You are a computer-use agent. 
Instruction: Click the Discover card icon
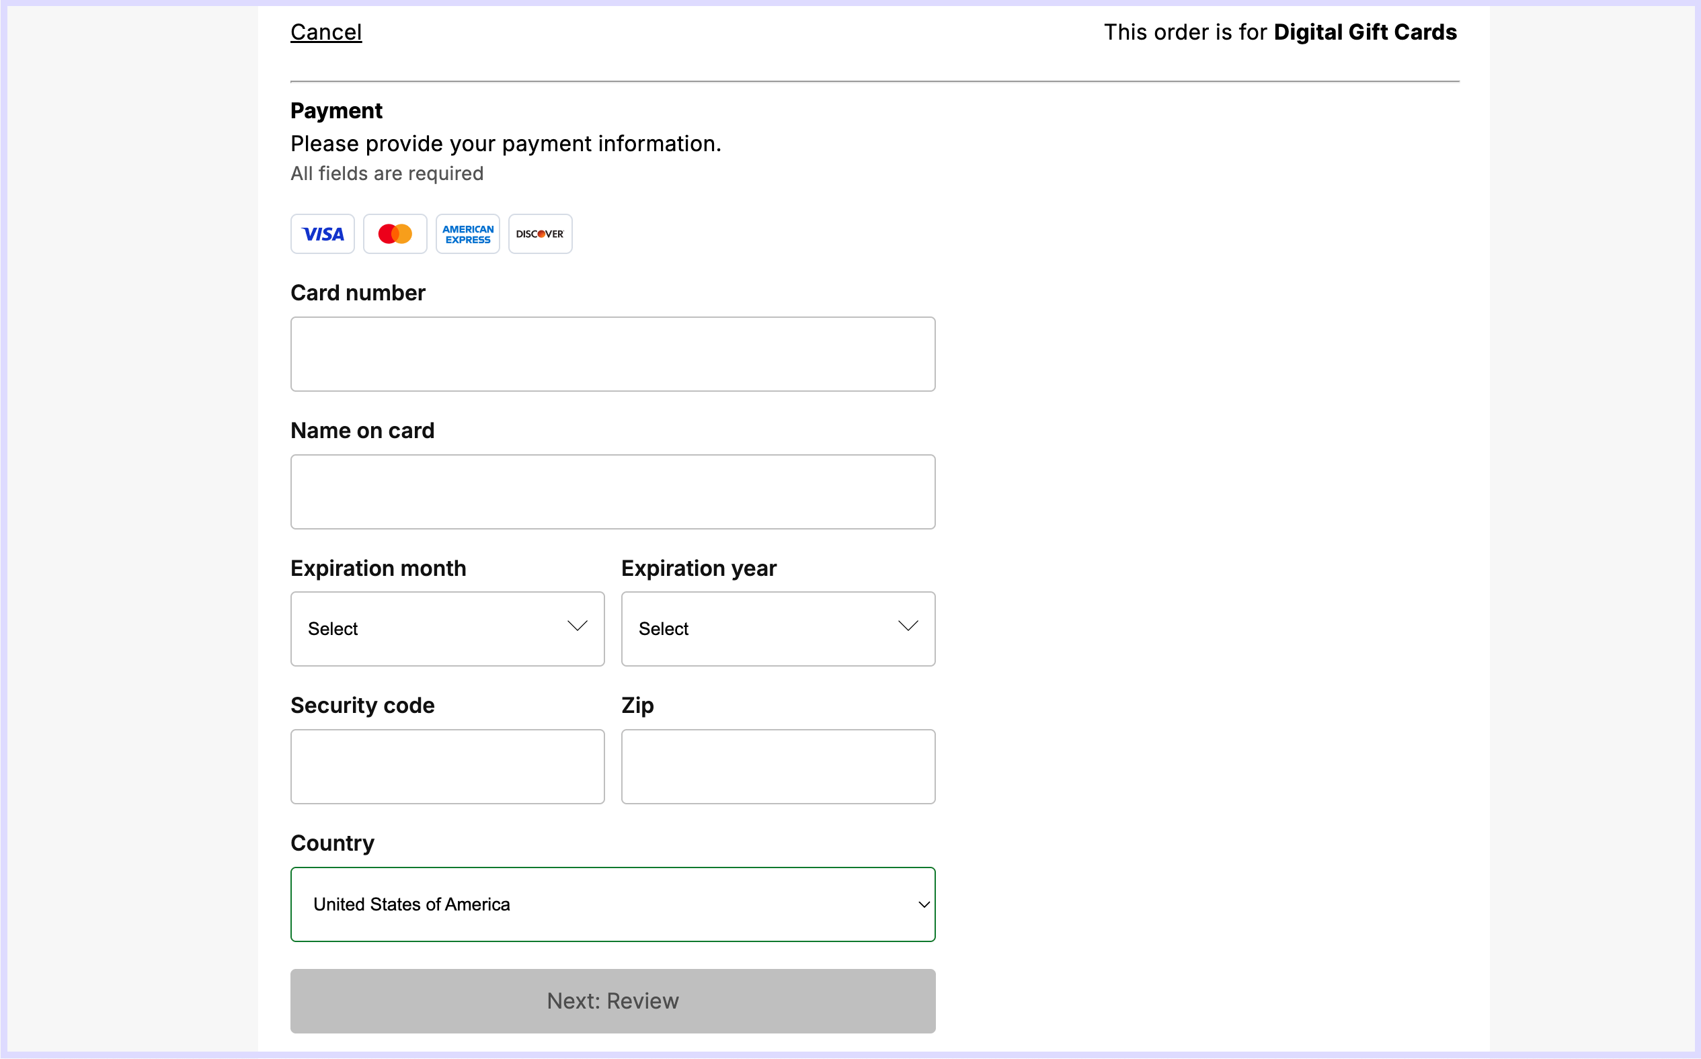coord(539,234)
